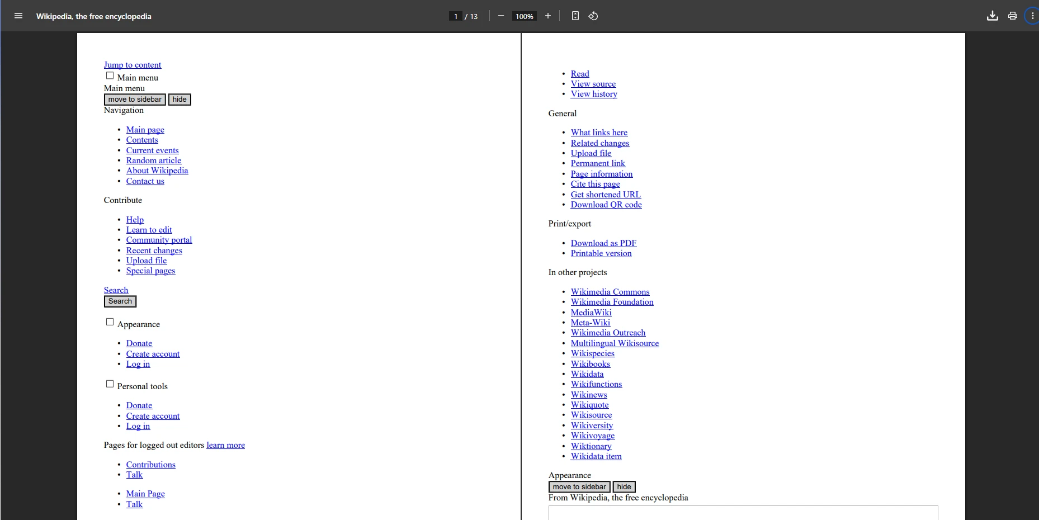Image resolution: width=1039 pixels, height=520 pixels.
Task: Open the Wikimedia Commons link
Action: 610,292
